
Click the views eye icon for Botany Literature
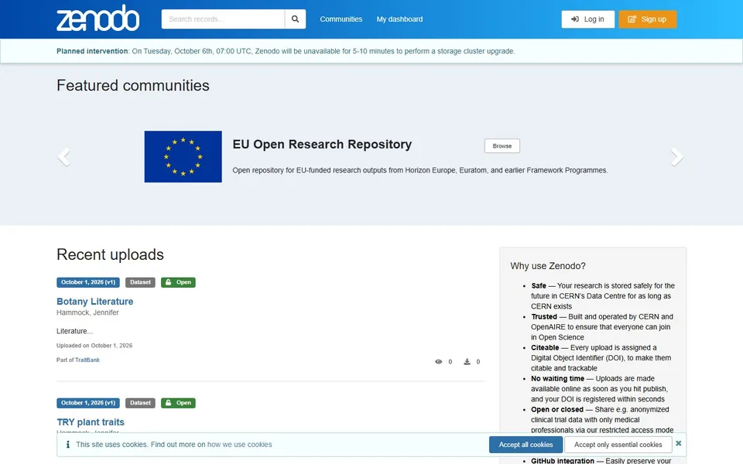click(x=438, y=362)
